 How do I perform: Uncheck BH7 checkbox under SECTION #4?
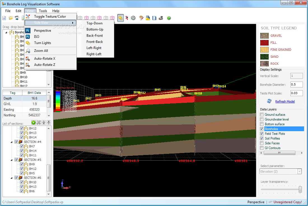pos(22,146)
